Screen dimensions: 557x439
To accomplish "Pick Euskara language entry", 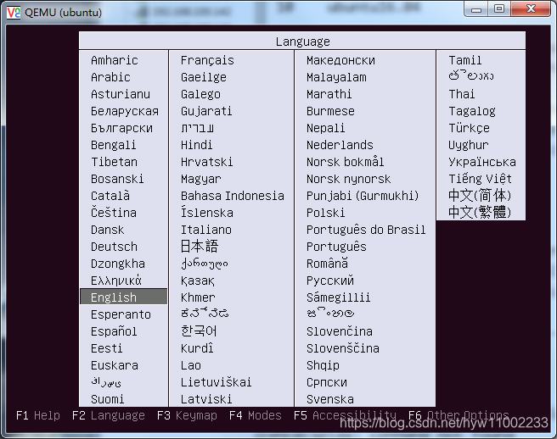I will [x=115, y=365].
